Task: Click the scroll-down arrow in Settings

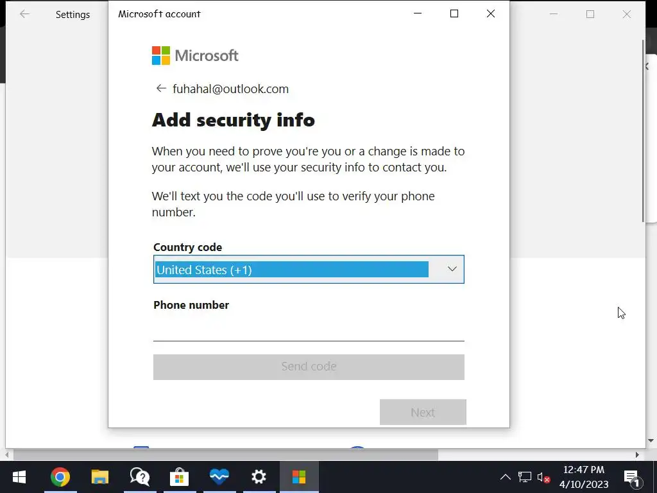Action: 651,440
